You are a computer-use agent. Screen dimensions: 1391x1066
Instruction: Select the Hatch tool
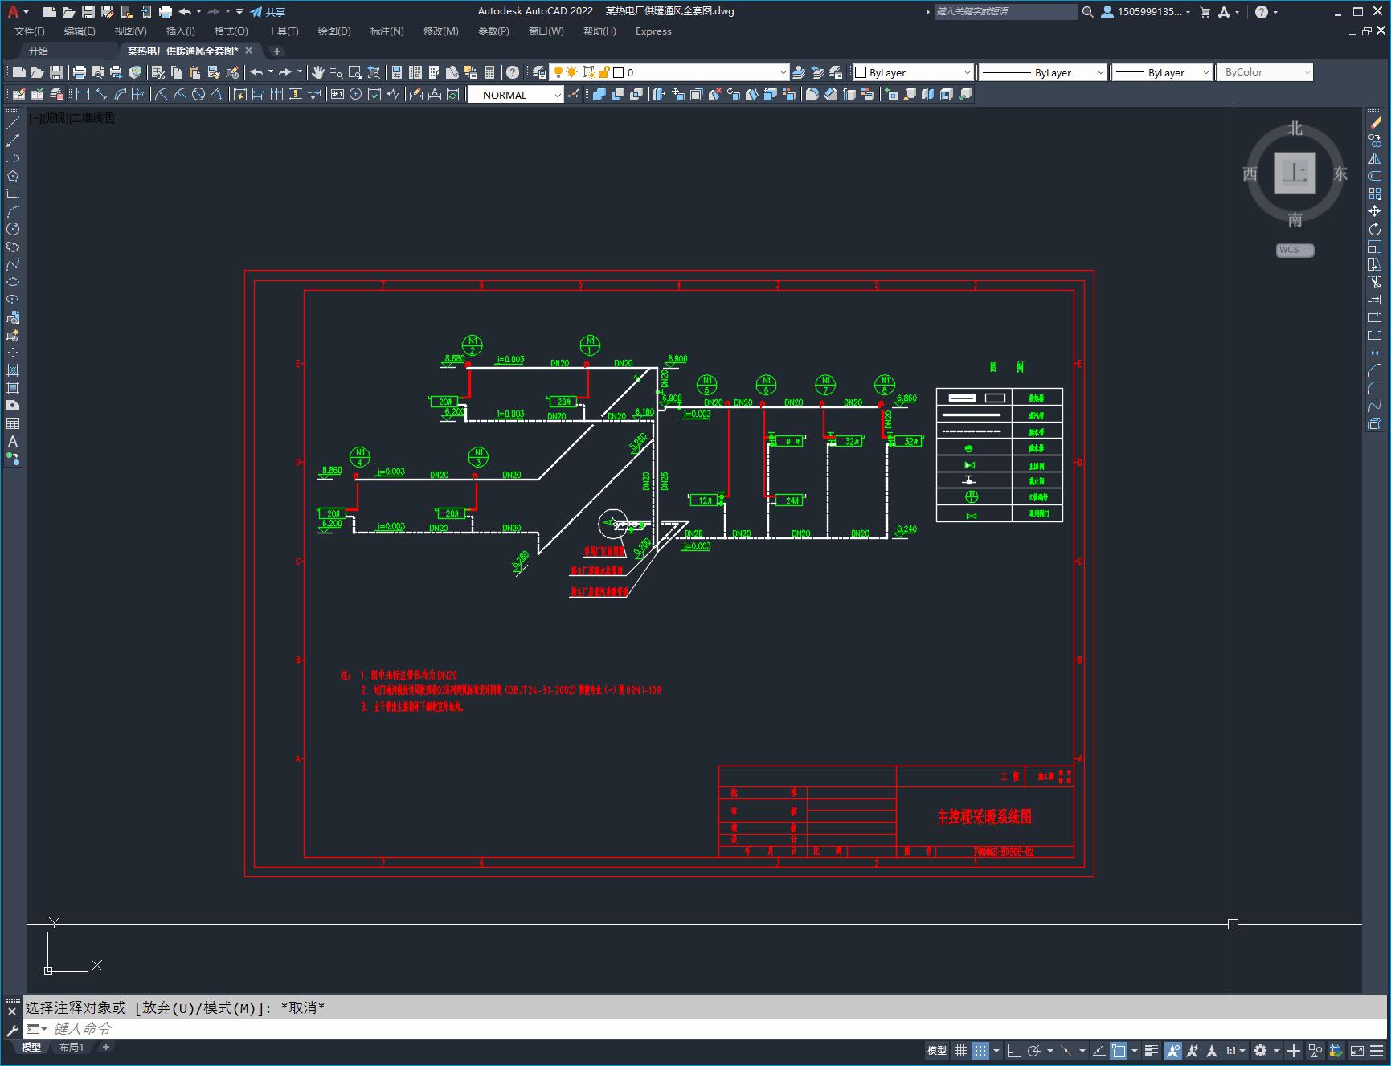pyautogui.click(x=13, y=370)
